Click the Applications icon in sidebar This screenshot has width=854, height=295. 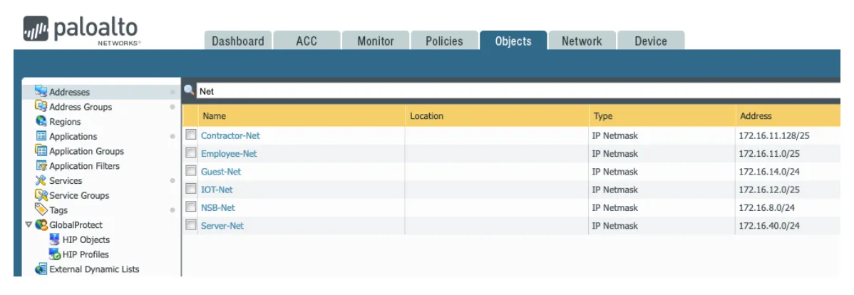pos(41,135)
